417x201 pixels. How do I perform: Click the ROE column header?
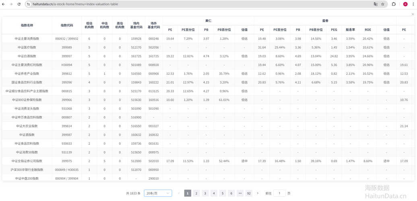click(x=368, y=30)
